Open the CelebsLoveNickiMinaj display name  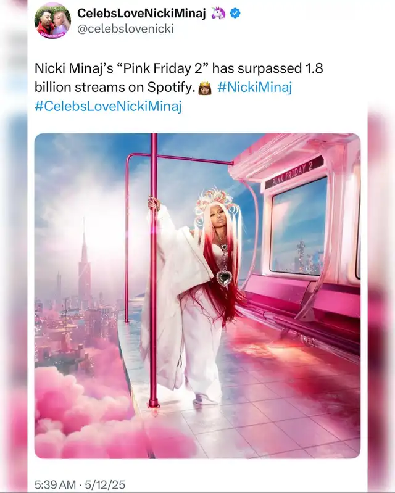pyautogui.click(x=141, y=13)
